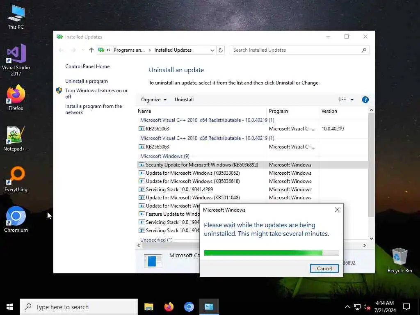Open File Explorer from taskbar
Image resolution: width=420 pixels, height=315 pixels.
click(x=148, y=307)
